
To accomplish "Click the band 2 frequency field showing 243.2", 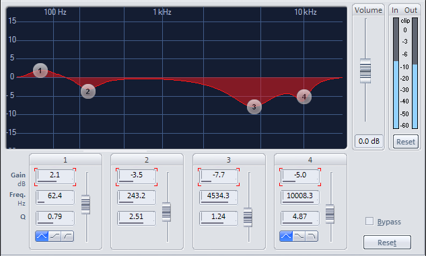I will coord(137,198).
